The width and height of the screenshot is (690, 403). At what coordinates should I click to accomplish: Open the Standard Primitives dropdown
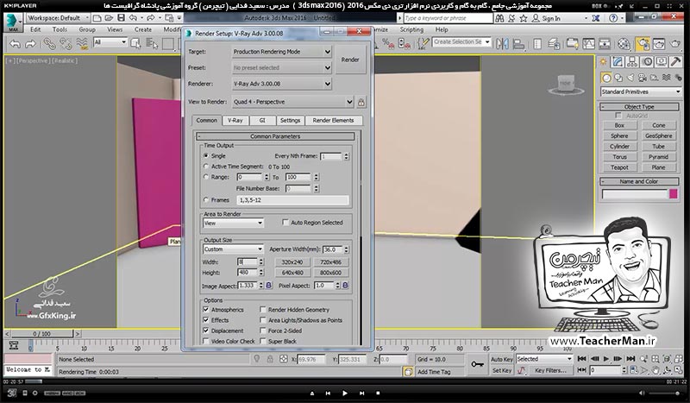point(641,91)
